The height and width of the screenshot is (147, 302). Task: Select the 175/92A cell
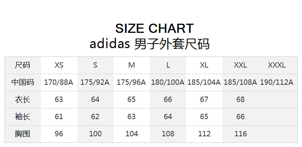click(95, 82)
